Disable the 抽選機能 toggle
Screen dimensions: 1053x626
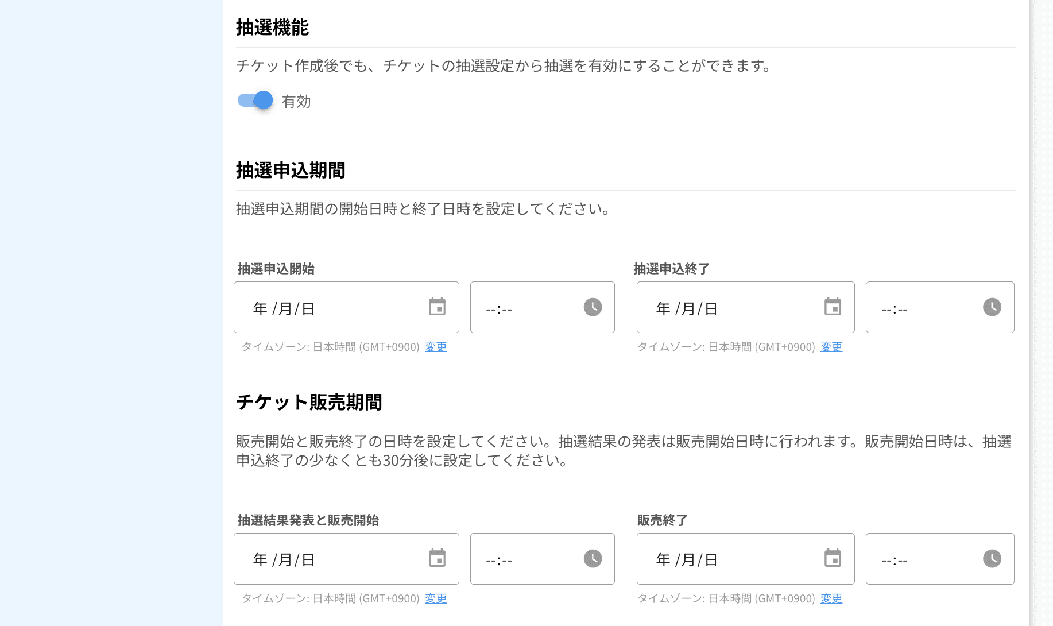(254, 100)
